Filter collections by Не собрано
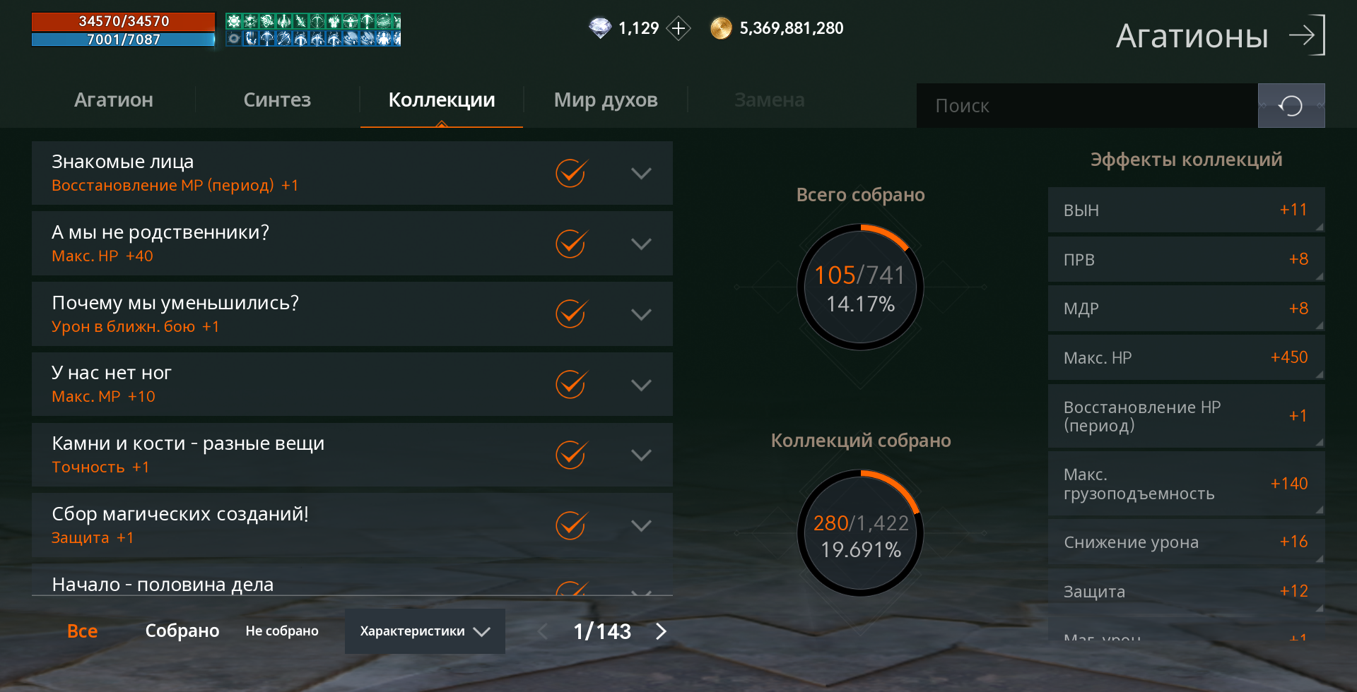Image resolution: width=1357 pixels, height=692 pixels. click(282, 631)
